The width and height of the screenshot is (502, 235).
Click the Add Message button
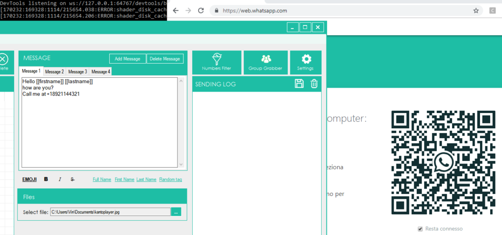[x=127, y=59]
